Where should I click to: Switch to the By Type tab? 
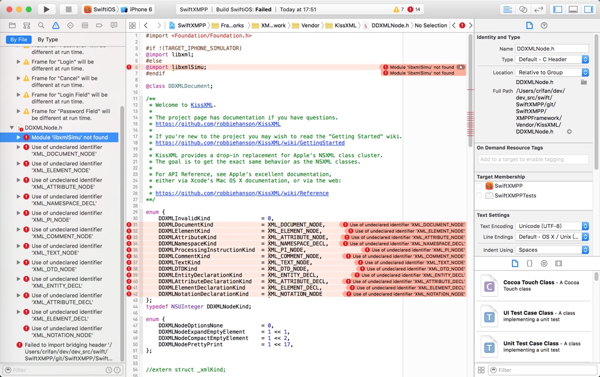48,39
